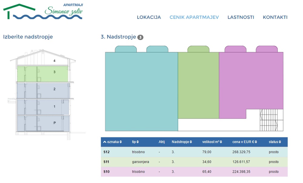This screenshot has width=303, height=183.
Task: Click the teal apartment S12 on floor plan
Action: click(x=142, y=92)
